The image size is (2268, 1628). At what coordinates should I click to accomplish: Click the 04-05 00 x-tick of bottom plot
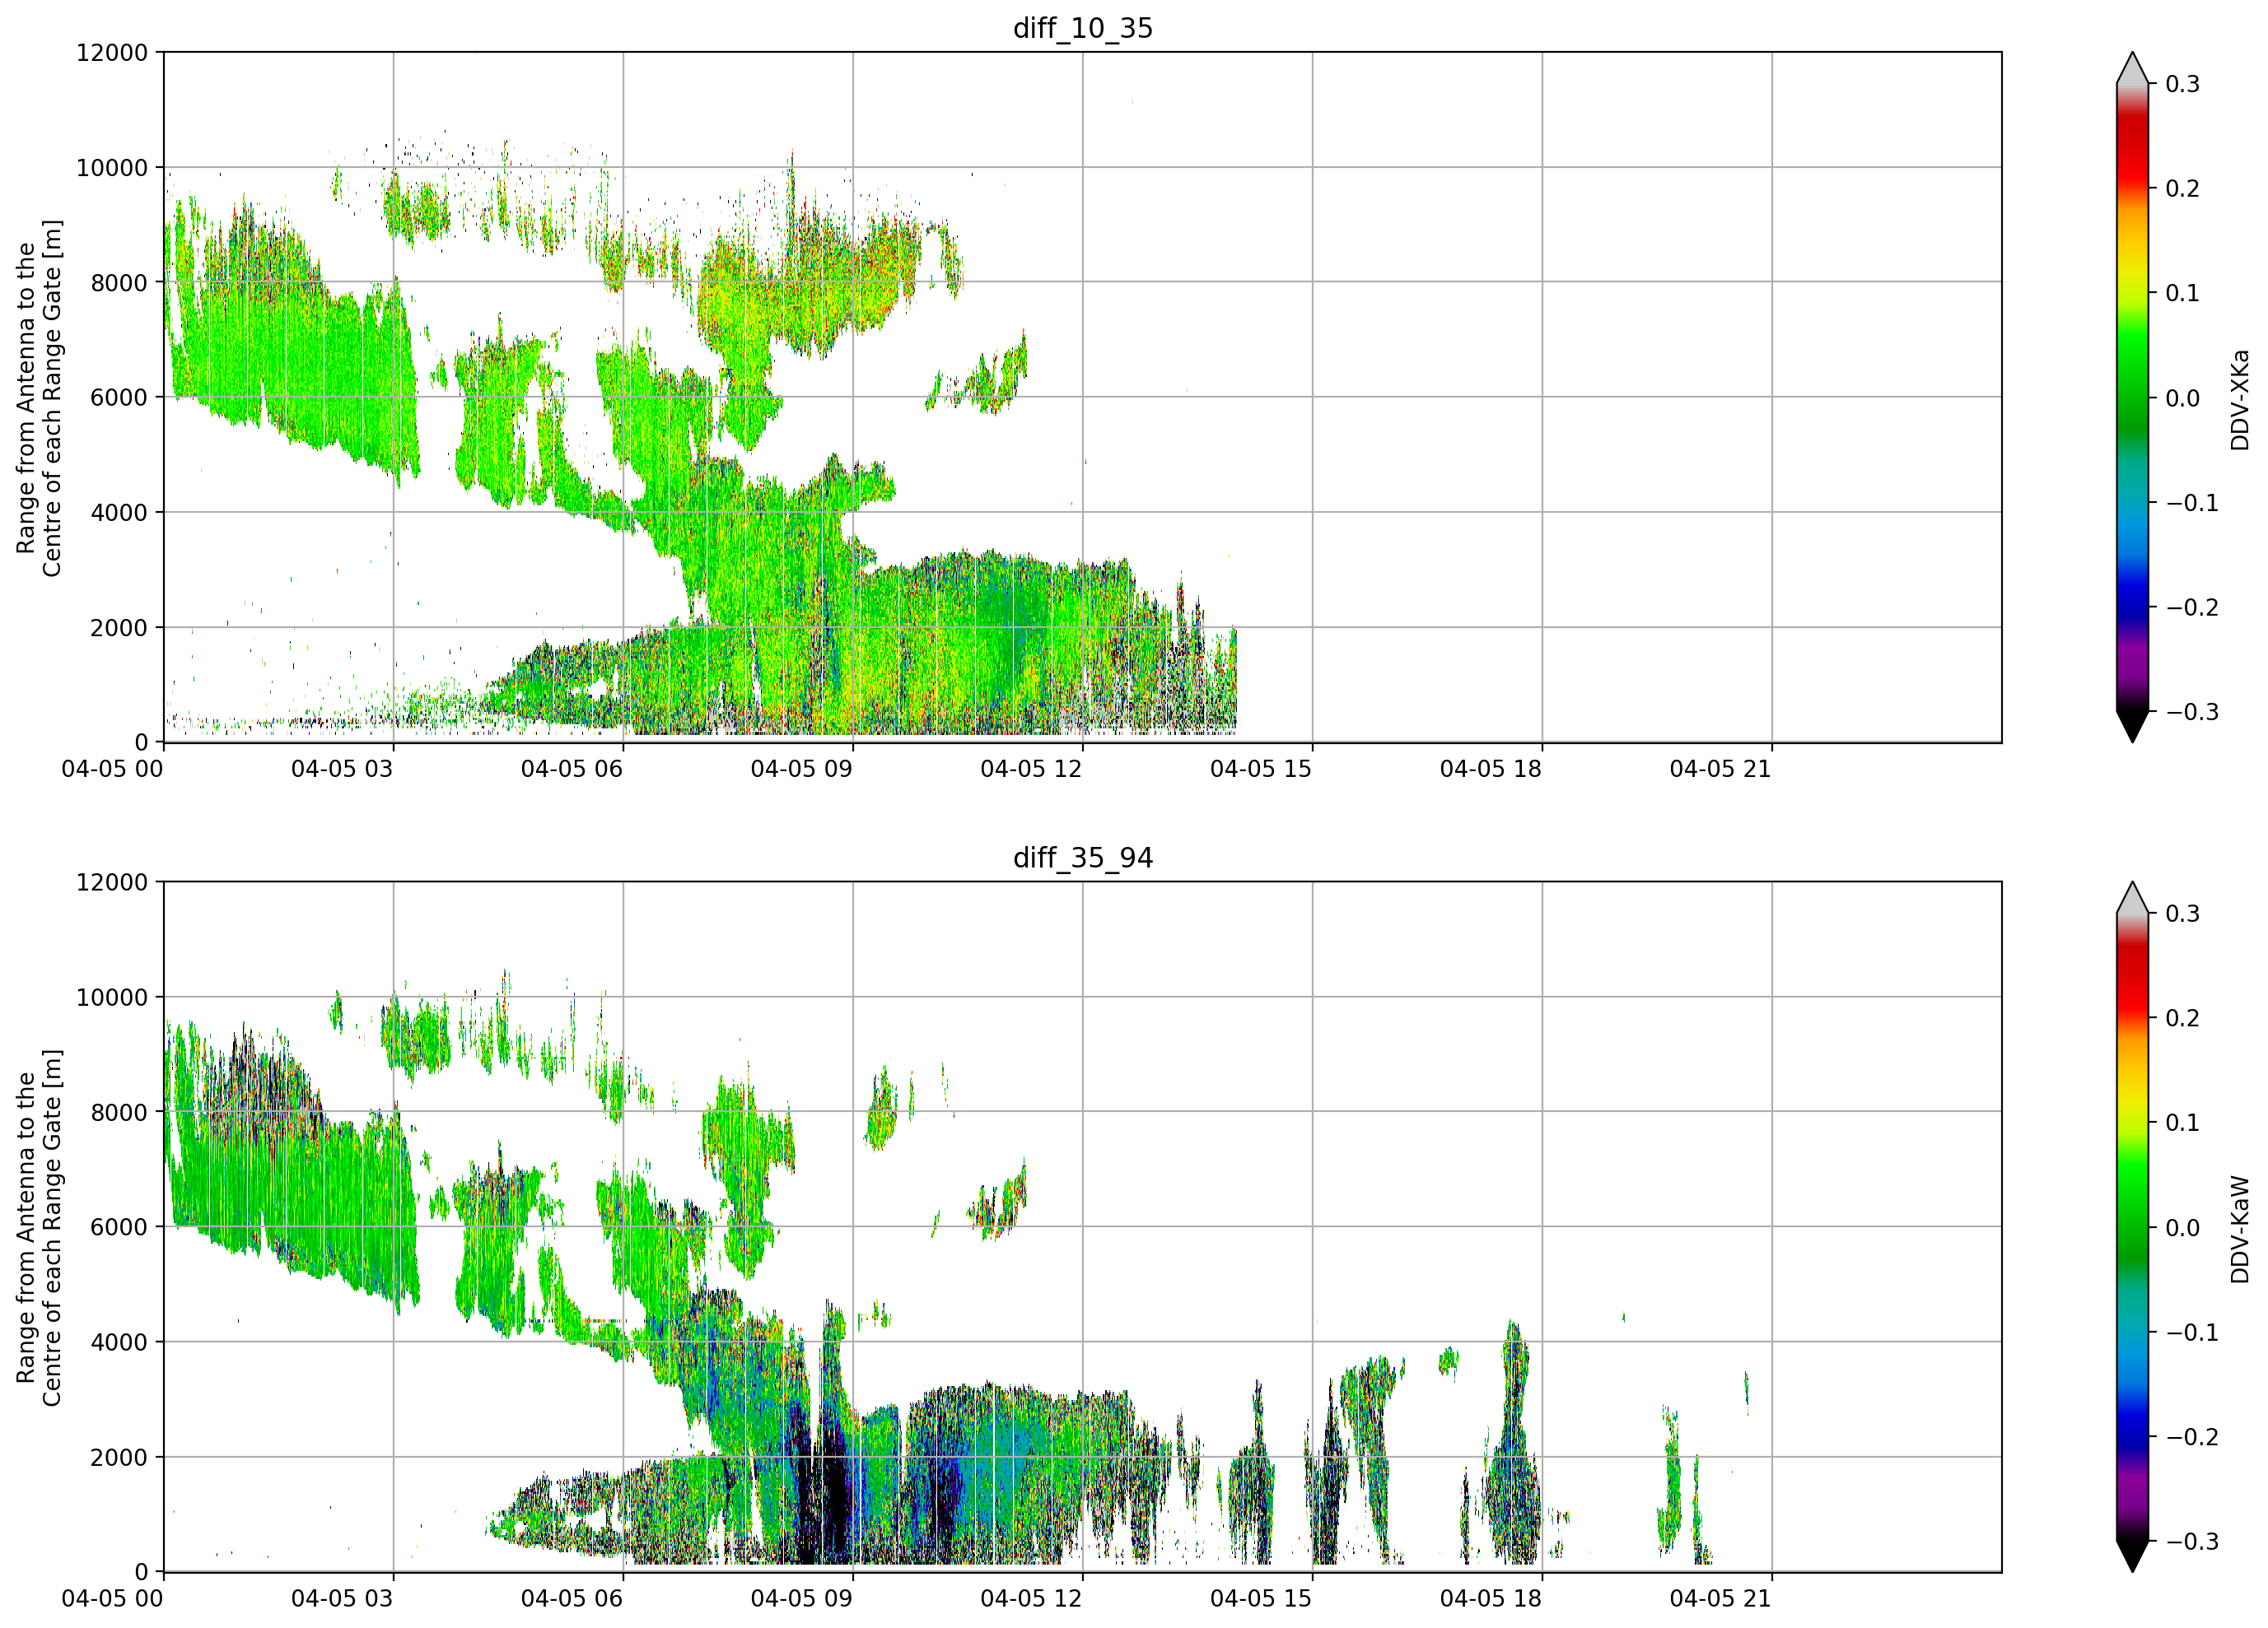coord(112,1598)
